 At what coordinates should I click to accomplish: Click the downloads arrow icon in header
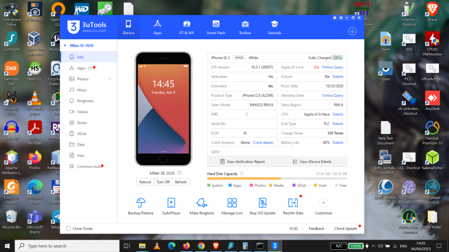pyautogui.click(x=352, y=31)
